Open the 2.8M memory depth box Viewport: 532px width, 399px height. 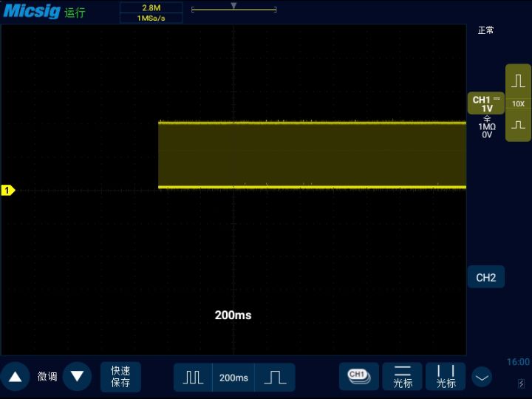(151, 8)
